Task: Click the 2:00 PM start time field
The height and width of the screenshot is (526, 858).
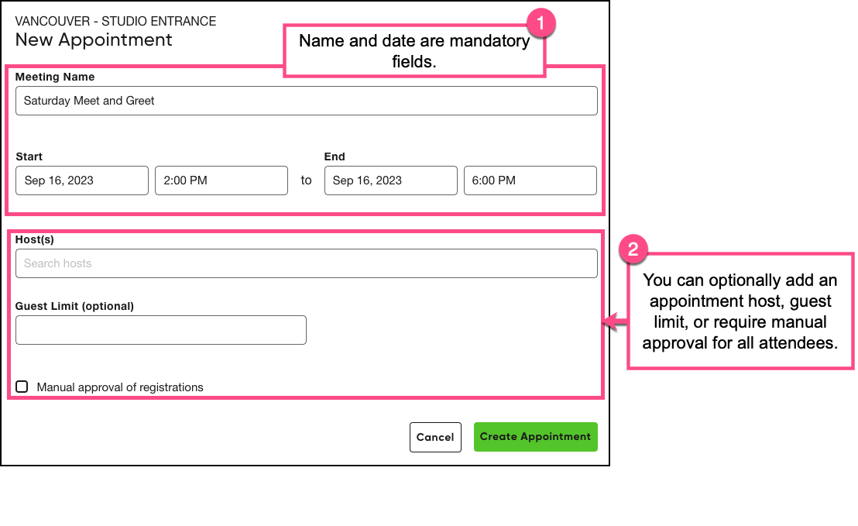Action: 221,180
